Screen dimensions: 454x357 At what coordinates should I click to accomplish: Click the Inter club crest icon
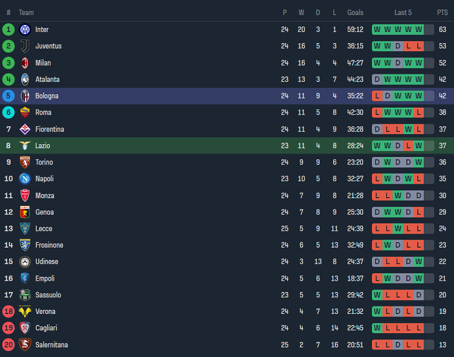(x=25, y=30)
